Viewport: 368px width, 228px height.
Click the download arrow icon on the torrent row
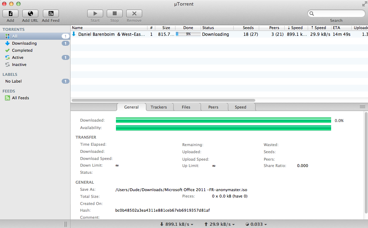74,34
